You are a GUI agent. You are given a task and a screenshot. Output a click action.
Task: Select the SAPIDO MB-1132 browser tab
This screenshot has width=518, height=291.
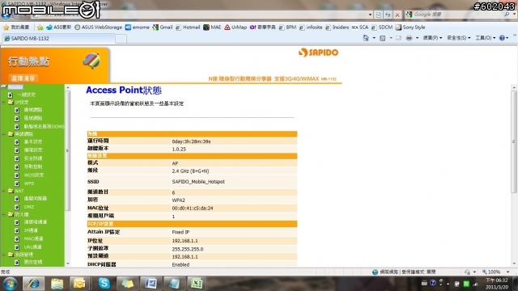click(x=59, y=38)
